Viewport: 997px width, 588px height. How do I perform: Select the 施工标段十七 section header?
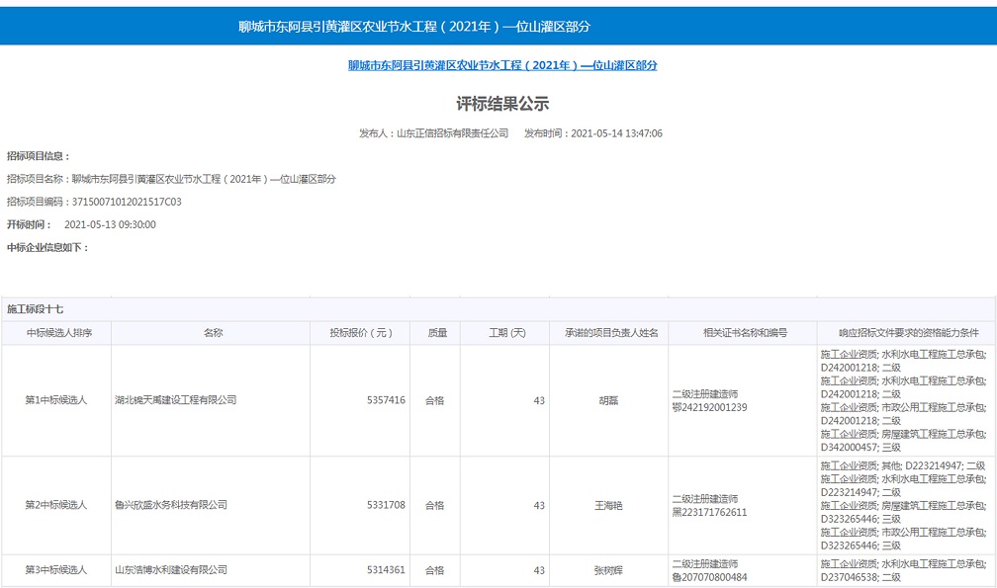click(x=36, y=309)
